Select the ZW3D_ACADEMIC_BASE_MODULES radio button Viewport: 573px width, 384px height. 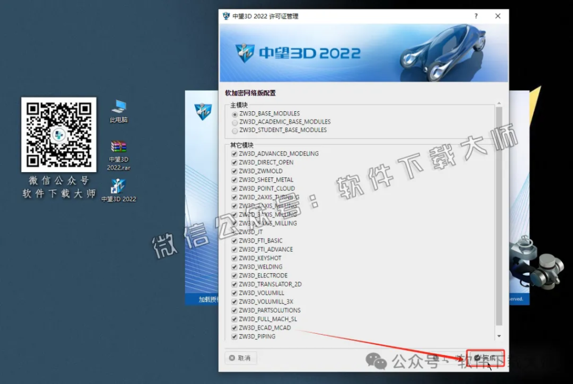coord(235,121)
